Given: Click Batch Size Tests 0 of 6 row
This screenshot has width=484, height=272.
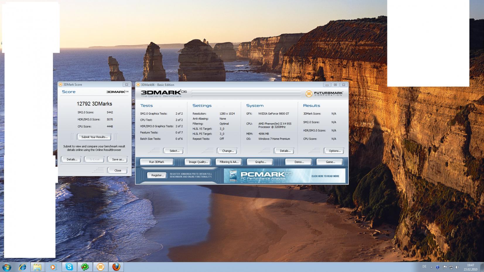Looking at the screenshot, I should [161, 139].
